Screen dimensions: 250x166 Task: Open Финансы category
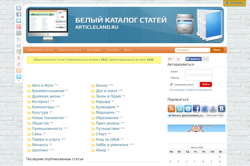click(40, 145)
